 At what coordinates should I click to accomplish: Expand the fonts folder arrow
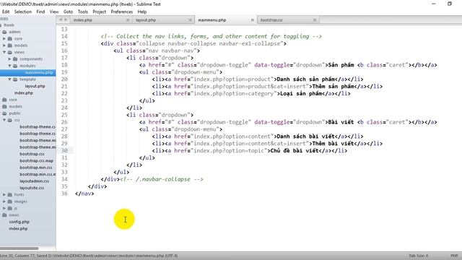click(x=4, y=194)
